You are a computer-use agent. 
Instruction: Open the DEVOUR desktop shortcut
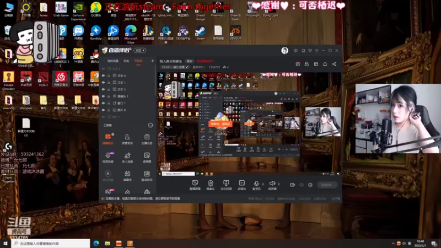[235, 33]
